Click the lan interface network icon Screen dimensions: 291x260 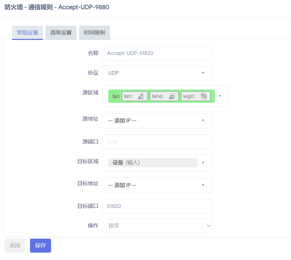coord(141,96)
